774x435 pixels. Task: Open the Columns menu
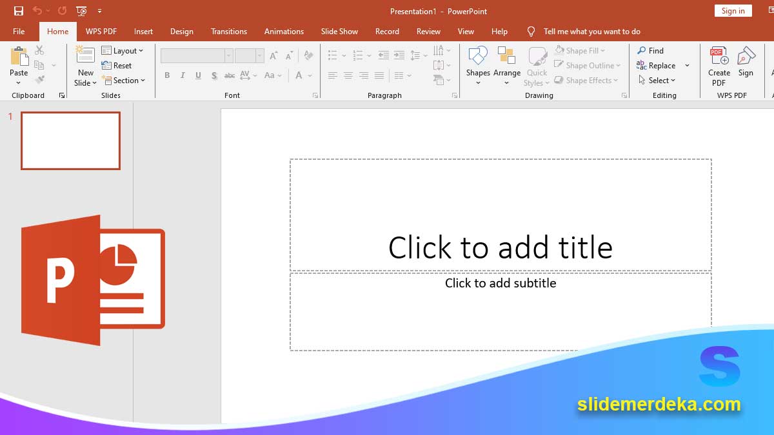pyautogui.click(x=402, y=75)
